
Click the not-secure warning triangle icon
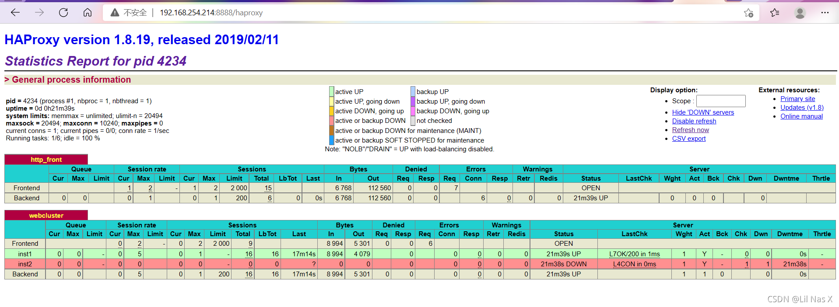115,13
